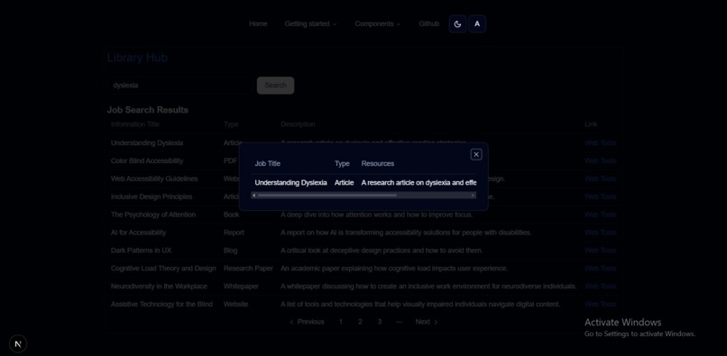Viewport: 727px width, 356px height.
Task: Open Web Tools link for Assistive Technology row
Action: point(601,304)
